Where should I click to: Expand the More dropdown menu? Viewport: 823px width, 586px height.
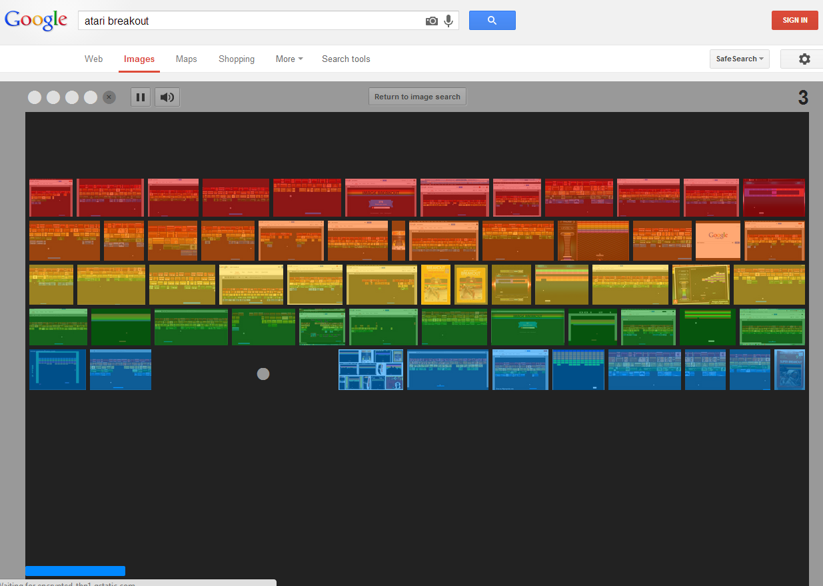[x=289, y=59]
